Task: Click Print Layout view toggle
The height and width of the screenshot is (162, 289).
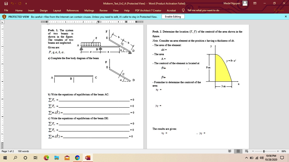Action: pos(238,151)
